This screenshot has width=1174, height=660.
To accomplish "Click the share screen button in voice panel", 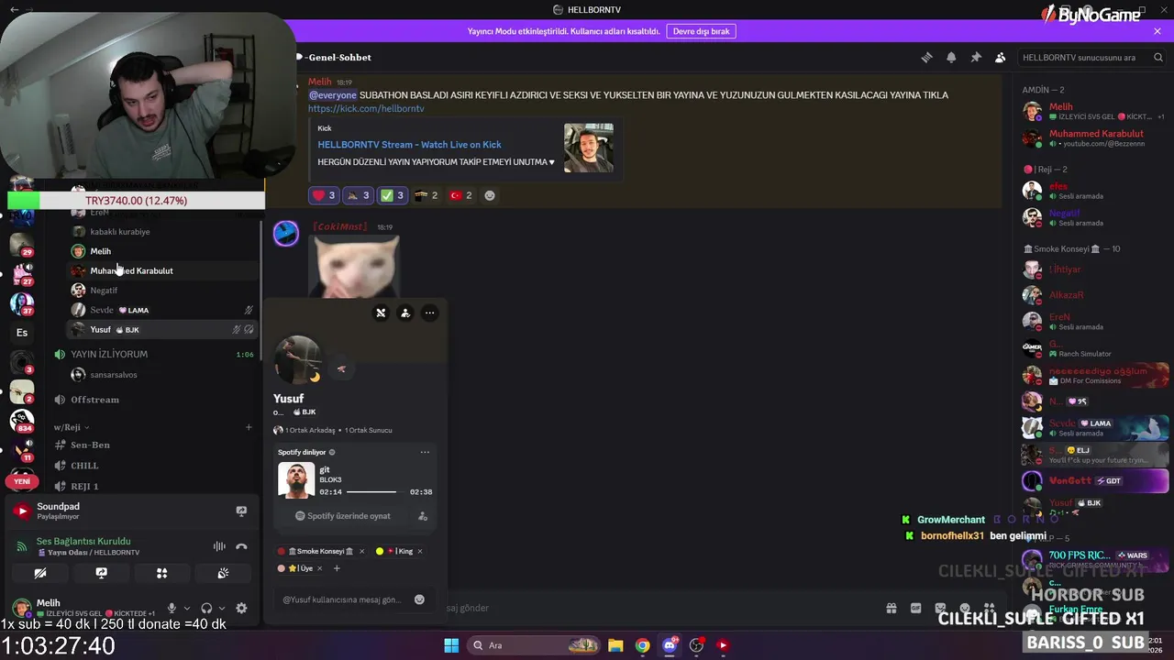I will pos(101,573).
